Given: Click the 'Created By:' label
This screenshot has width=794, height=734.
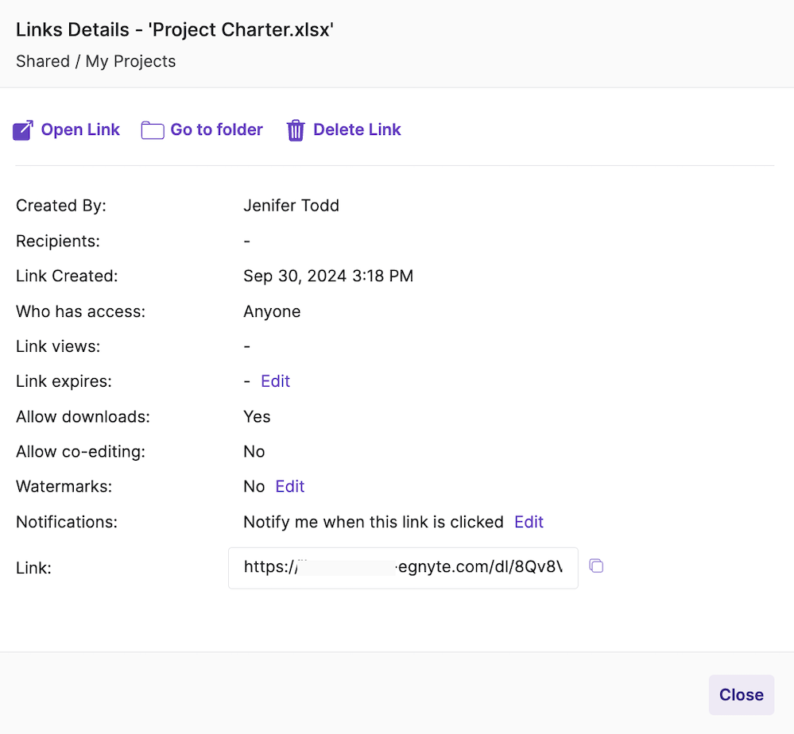Looking at the screenshot, I should (61, 206).
